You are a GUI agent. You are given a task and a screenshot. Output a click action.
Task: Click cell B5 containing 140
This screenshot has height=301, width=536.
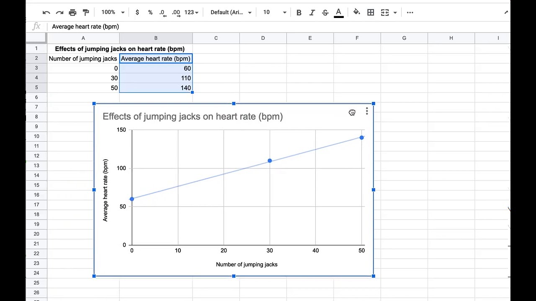pyautogui.click(x=156, y=88)
